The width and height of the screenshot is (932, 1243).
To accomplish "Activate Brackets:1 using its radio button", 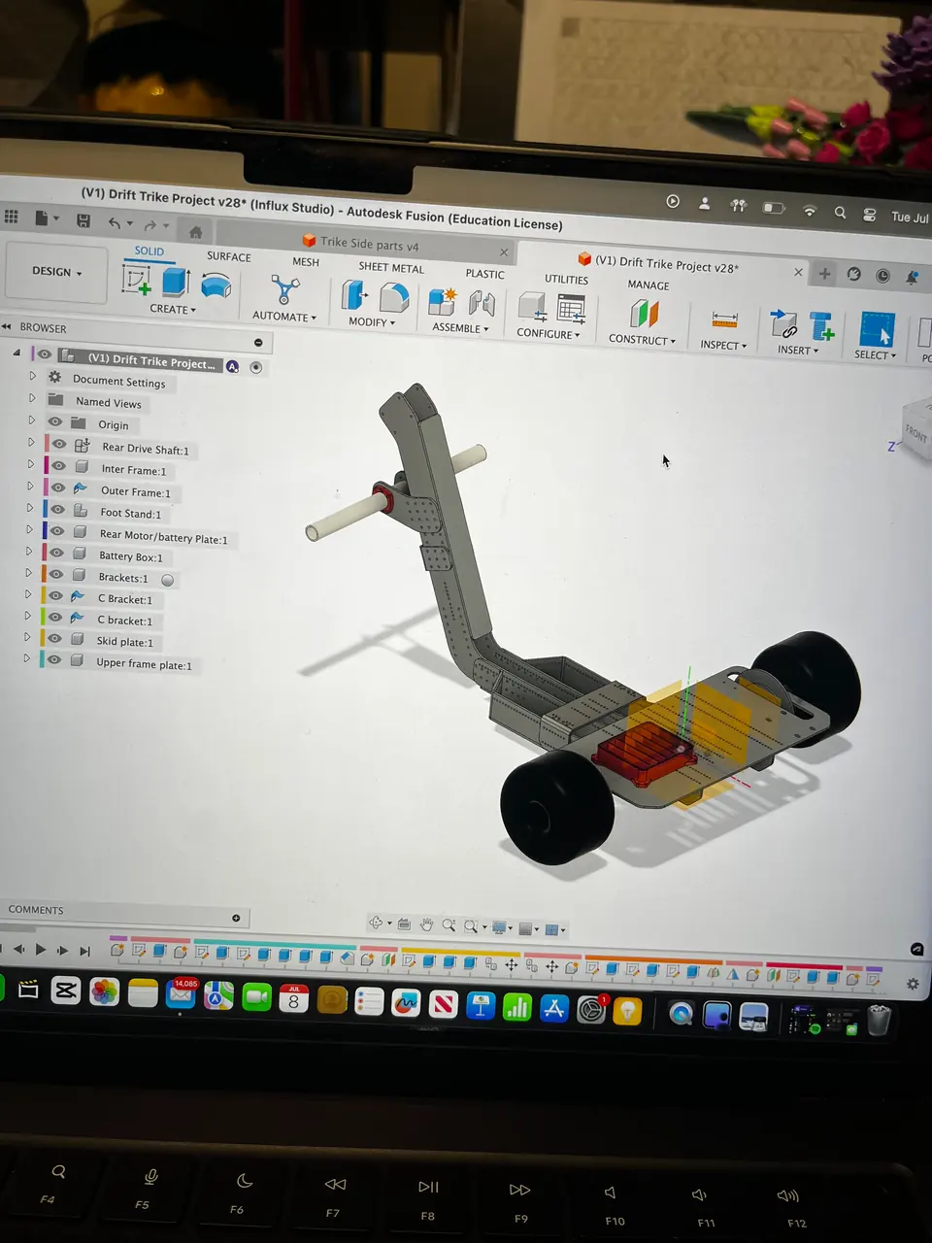I will (x=167, y=580).
